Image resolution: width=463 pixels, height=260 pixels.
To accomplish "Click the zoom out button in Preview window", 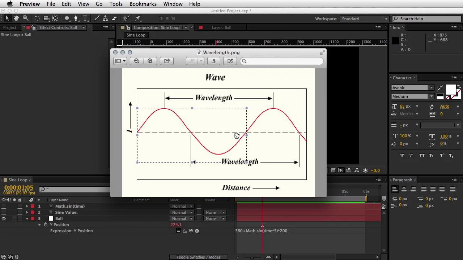I will click(137, 61).
